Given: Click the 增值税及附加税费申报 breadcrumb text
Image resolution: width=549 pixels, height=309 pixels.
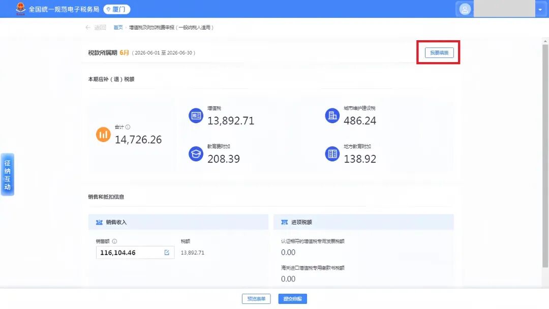Looking at the screenshot, I should [171, 27].
